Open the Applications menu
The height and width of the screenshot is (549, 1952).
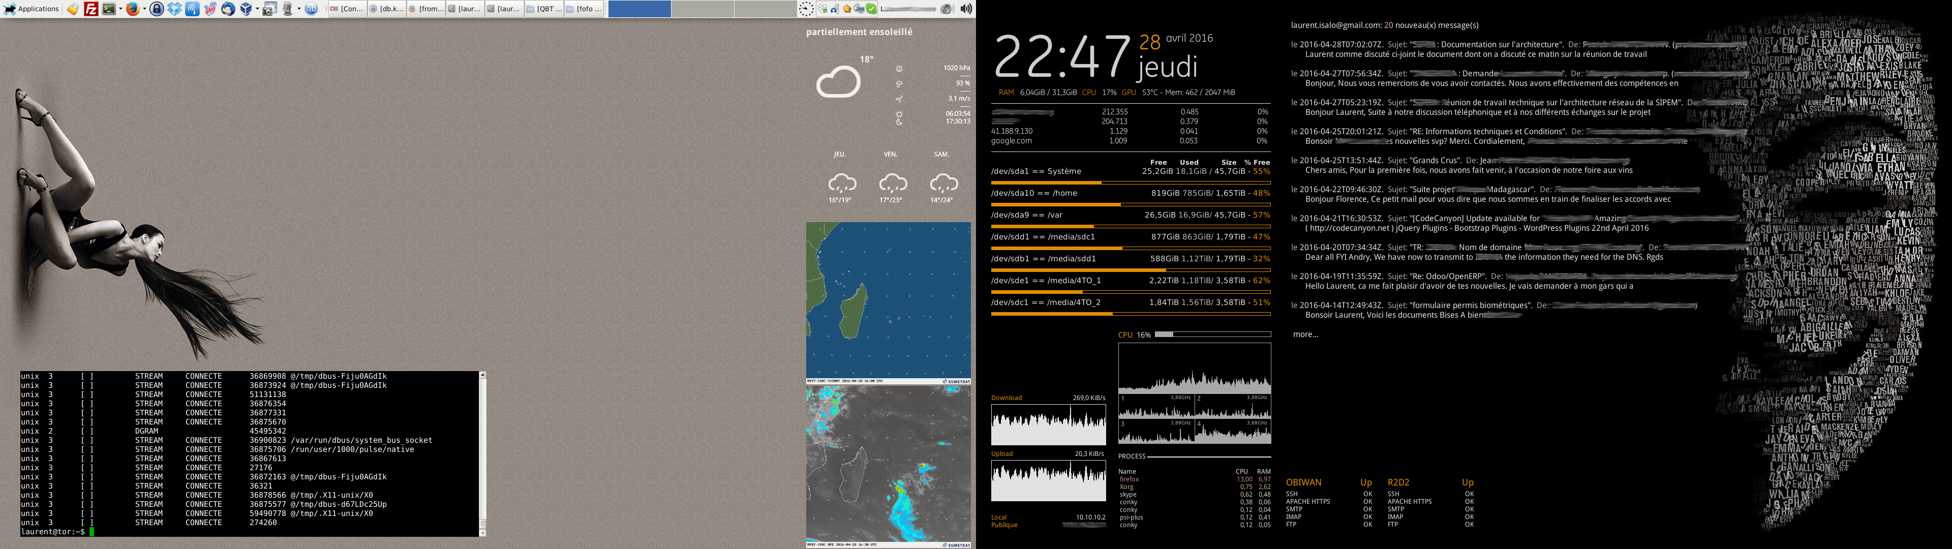[x=30, y=9]
